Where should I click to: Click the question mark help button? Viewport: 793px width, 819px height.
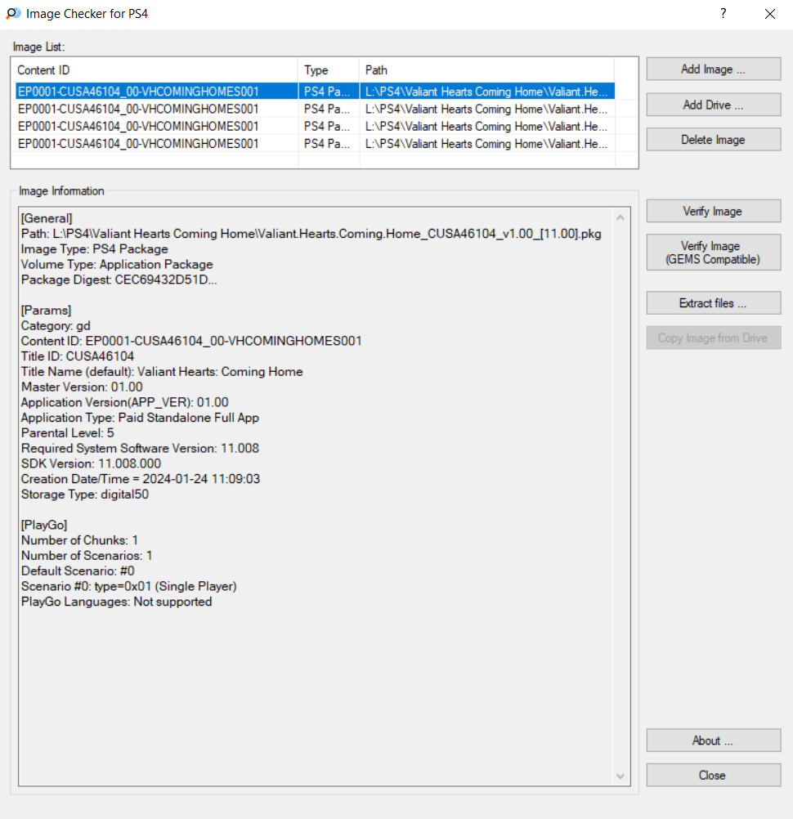723,14
